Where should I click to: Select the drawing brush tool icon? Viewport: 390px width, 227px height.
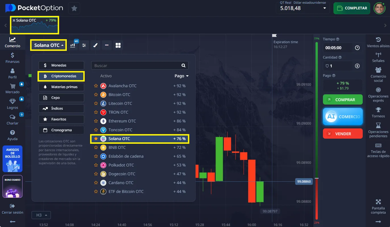(x=95, y=45)
